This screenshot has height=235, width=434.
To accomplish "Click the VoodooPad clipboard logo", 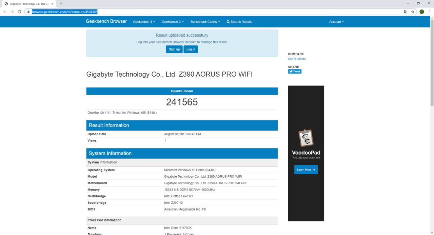I will click(306, 138).
